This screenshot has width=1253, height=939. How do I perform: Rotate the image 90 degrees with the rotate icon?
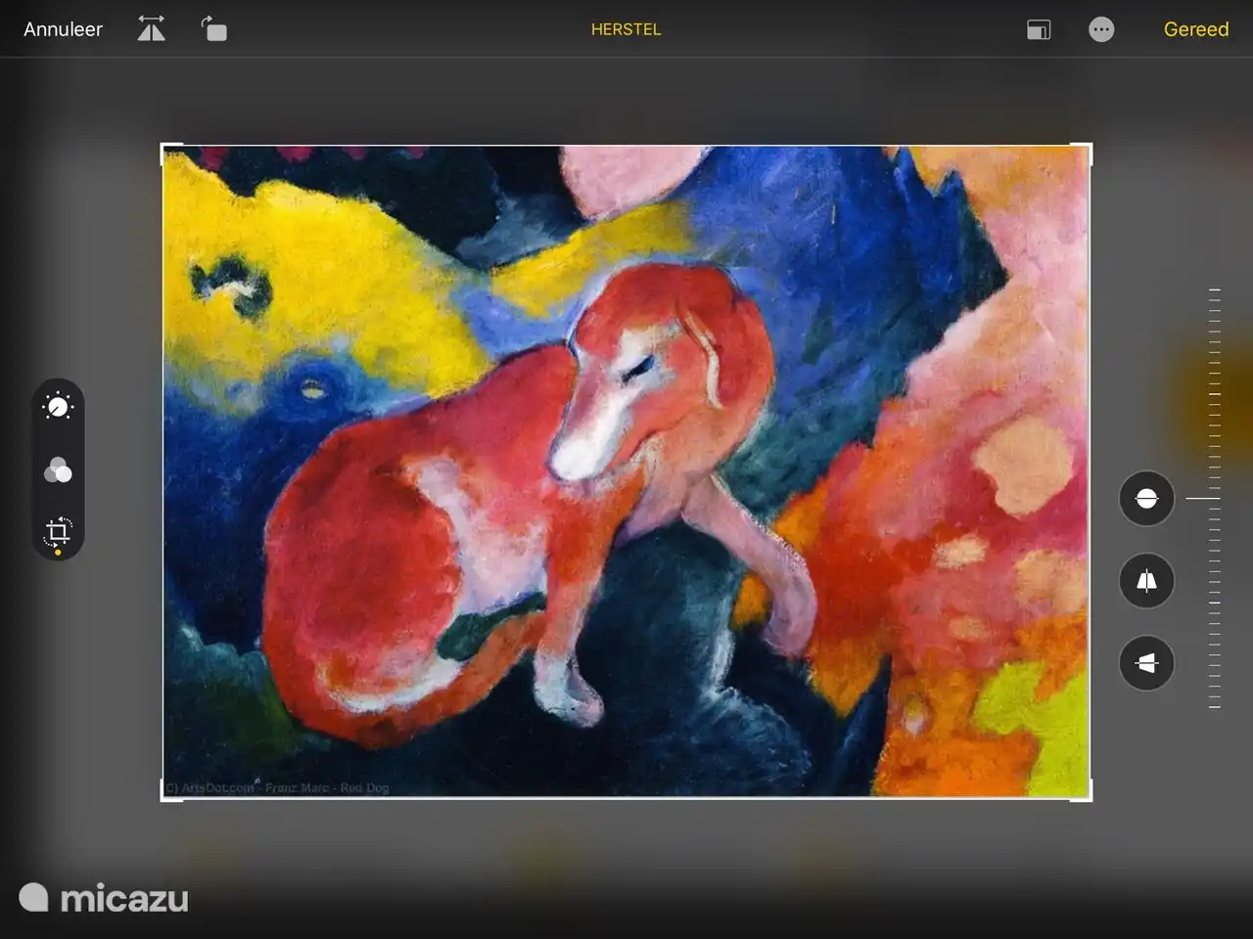[x=214, y=29]
